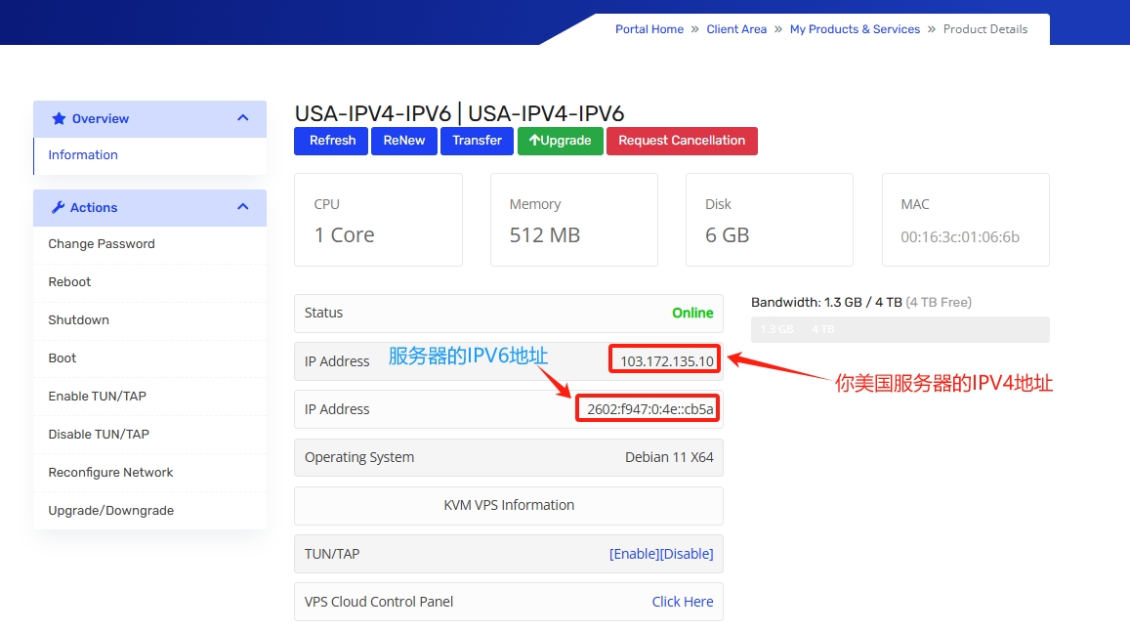Click the 6 GB disk value
The image size is (1130, 631).
click(727, 235)
